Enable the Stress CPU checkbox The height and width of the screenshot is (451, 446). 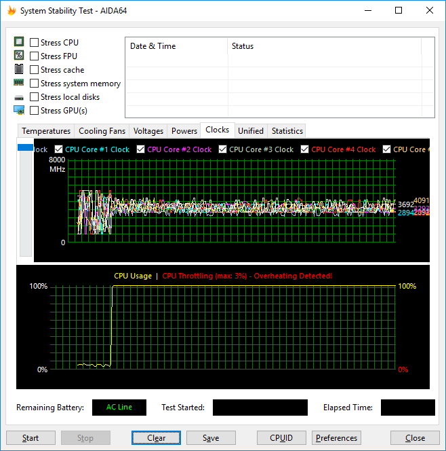(35, 43)
